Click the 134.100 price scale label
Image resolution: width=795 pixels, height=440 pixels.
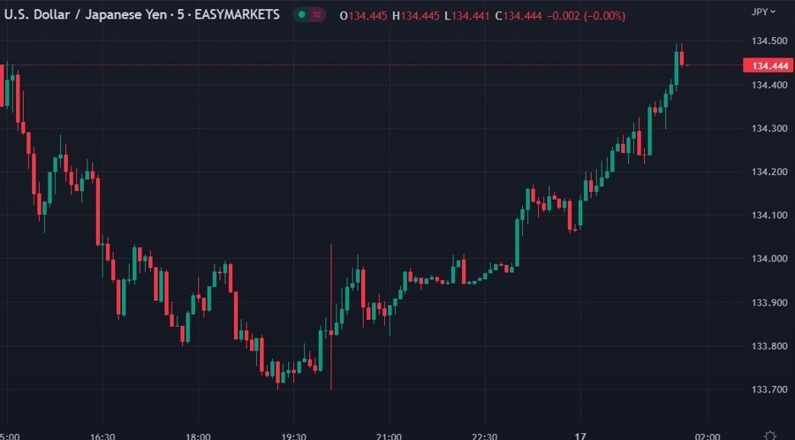click(769, 216)
